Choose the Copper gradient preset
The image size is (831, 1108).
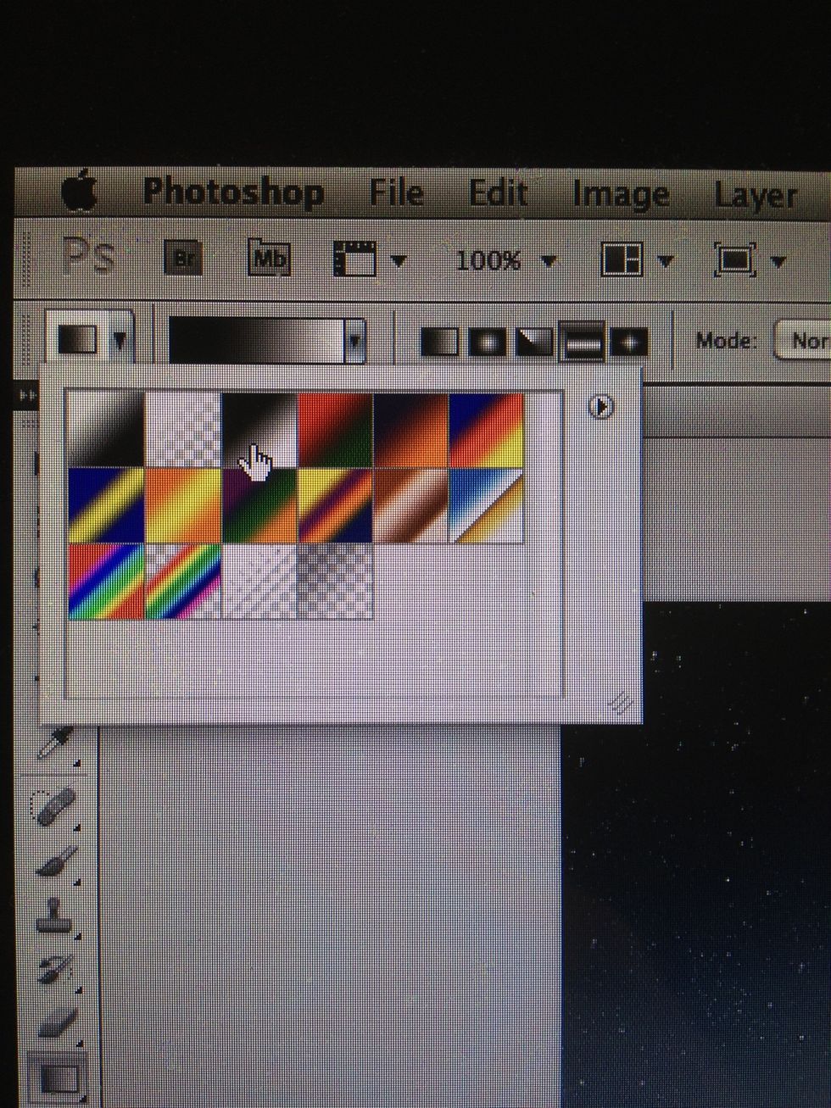(410, 505)
